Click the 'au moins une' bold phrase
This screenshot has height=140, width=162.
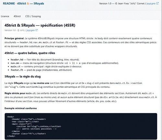[41, 83]
